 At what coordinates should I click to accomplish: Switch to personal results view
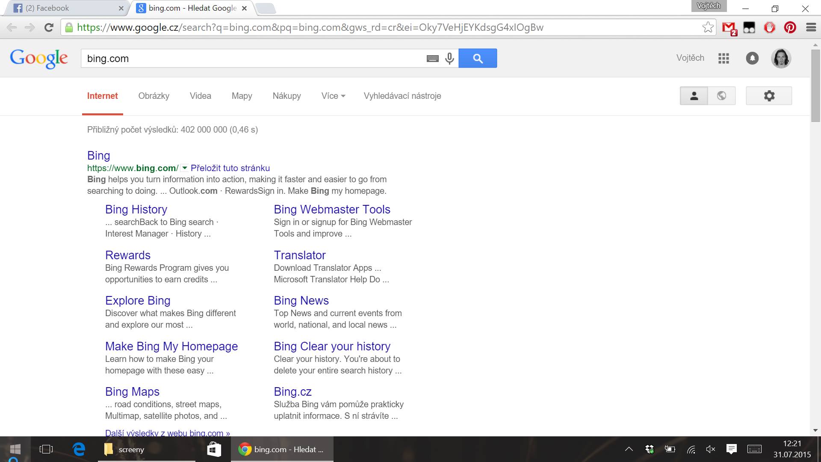[x=694, y=96]
